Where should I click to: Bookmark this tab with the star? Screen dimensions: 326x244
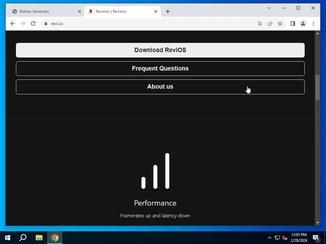click(280, 24)
